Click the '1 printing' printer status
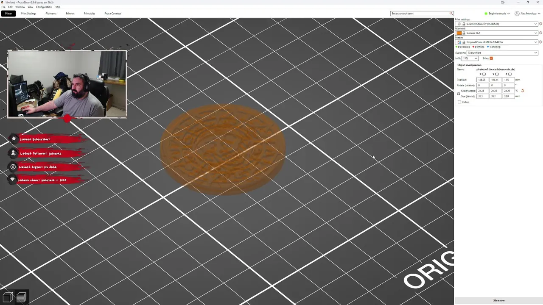This screenshot has height=305, width=543. tap(494, 47)
